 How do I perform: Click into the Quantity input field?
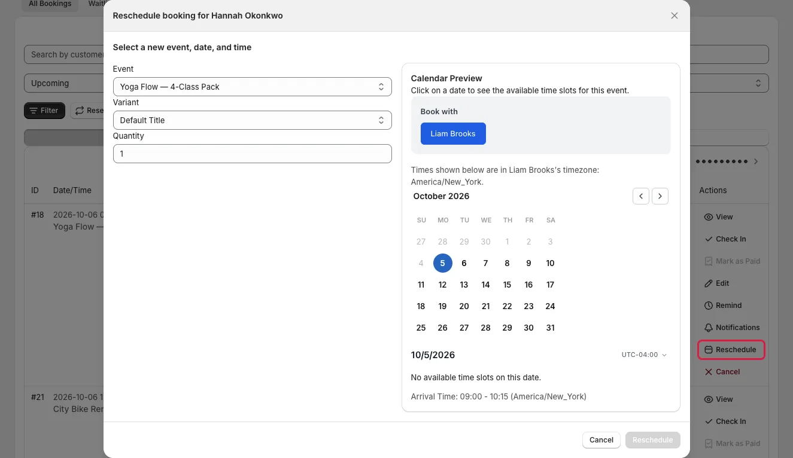252,154
